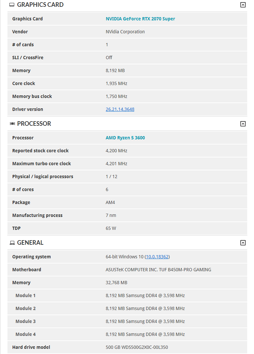Click the Hard drive model label
This screenshot has width=254, height=354.
pos(31,347)
